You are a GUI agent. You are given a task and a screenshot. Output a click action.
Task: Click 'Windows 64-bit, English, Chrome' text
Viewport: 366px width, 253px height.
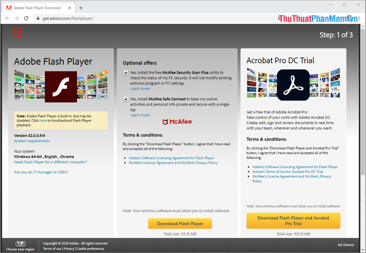[x=44, y=157]
